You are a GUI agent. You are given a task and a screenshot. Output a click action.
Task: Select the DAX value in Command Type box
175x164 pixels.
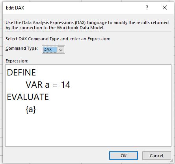pos(50,50)
